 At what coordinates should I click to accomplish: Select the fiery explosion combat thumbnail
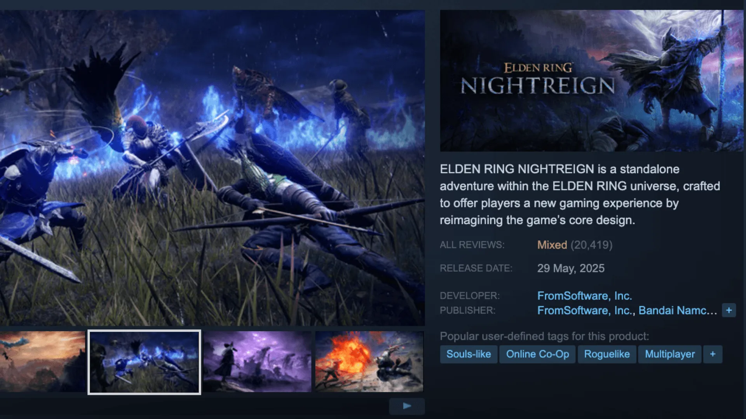tap(369, 362)
